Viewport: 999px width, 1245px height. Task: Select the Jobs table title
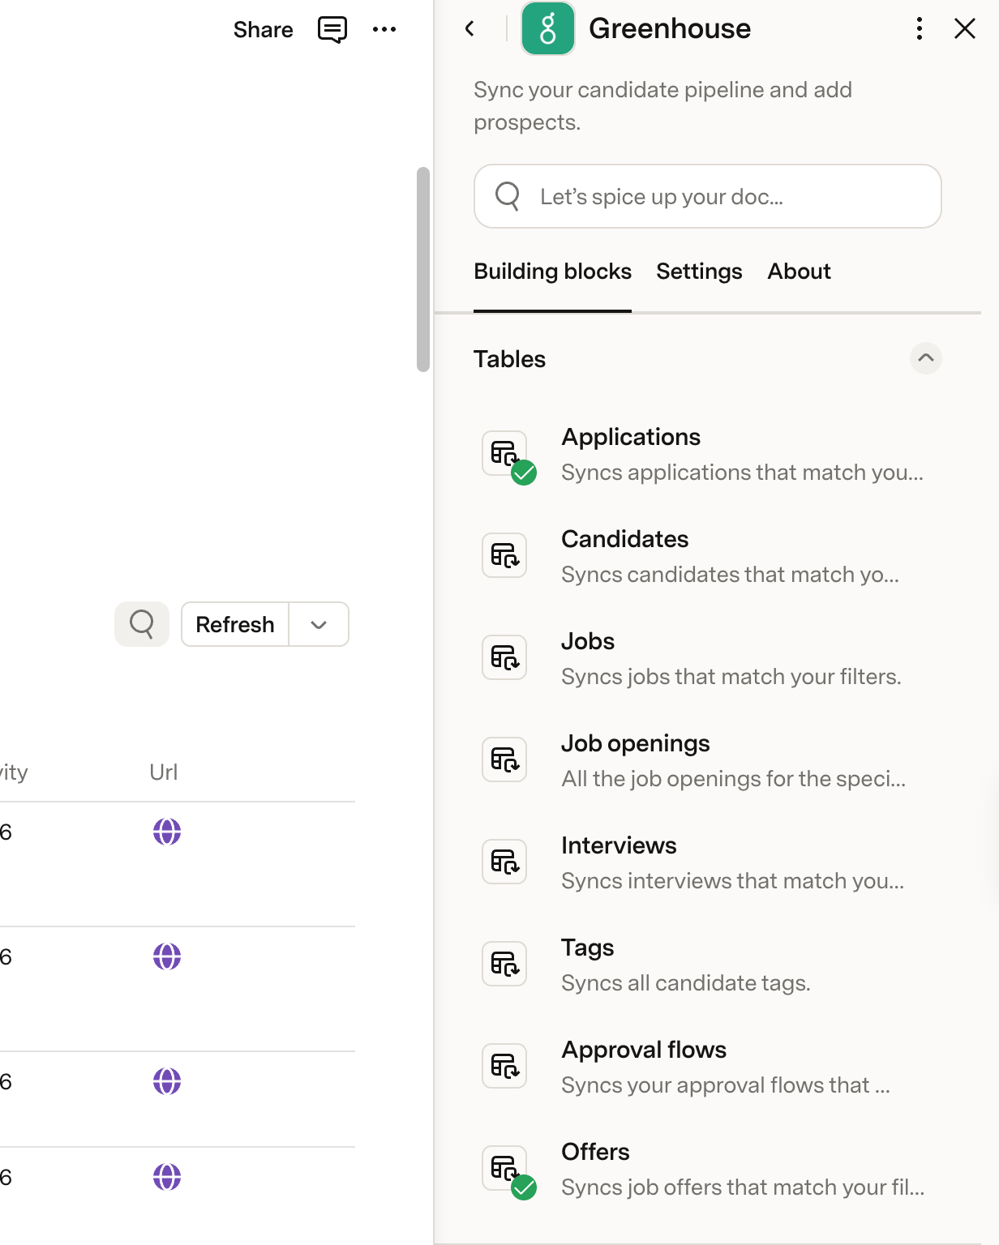point(588,641)
